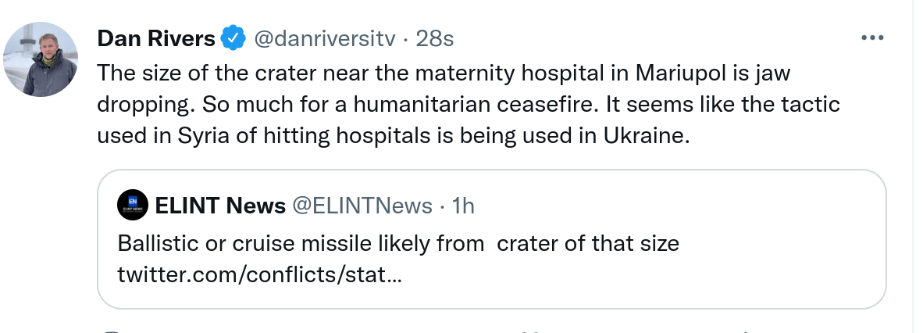Click "crater of that size" in quote
This screenshot has width=923, height=333.
[588, 244]
